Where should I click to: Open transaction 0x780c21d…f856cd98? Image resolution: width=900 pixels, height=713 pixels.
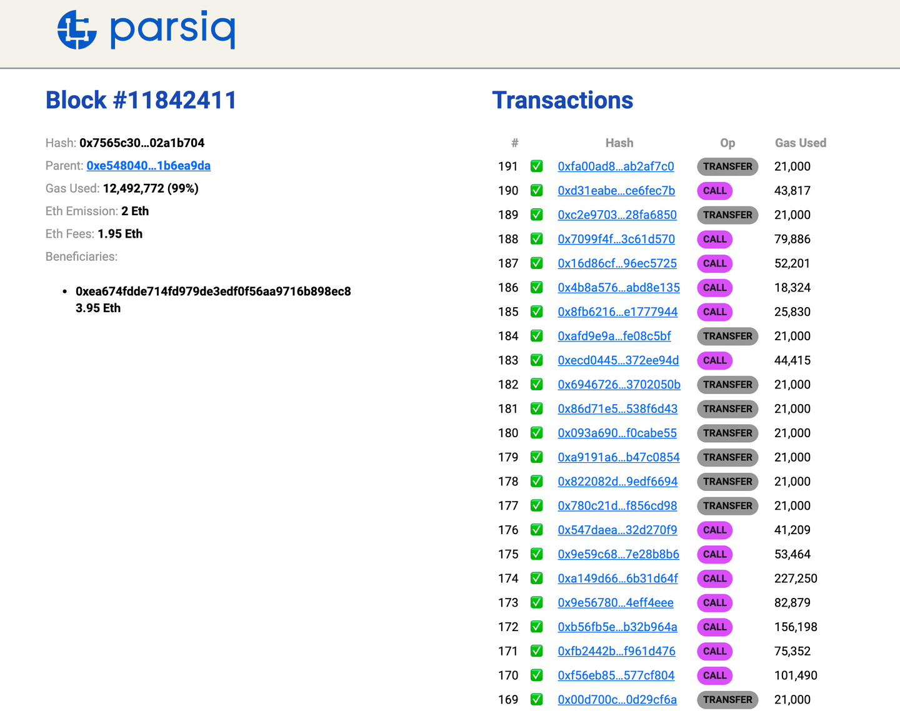[617, 505]
